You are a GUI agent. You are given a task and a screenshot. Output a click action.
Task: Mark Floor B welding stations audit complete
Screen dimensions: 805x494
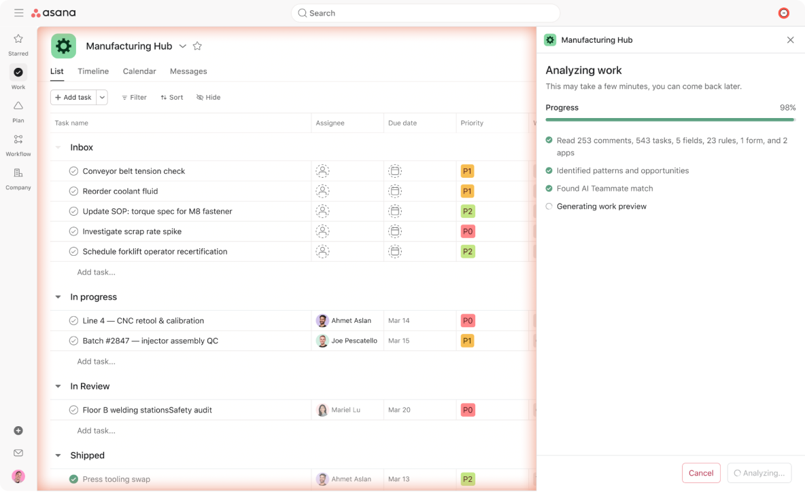[73, 410]
